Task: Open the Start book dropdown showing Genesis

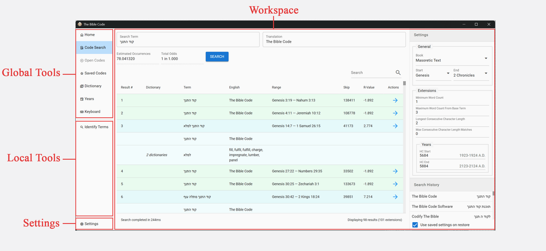Action: 433,74
